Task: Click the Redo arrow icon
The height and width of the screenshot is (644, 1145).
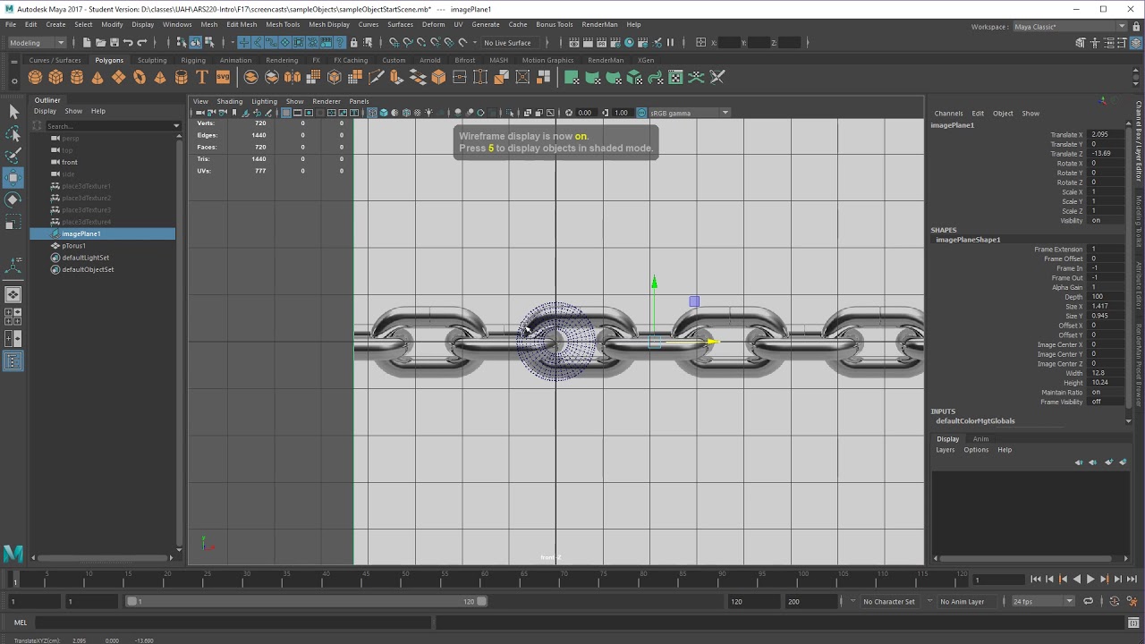Action: (x=142, y=43)
